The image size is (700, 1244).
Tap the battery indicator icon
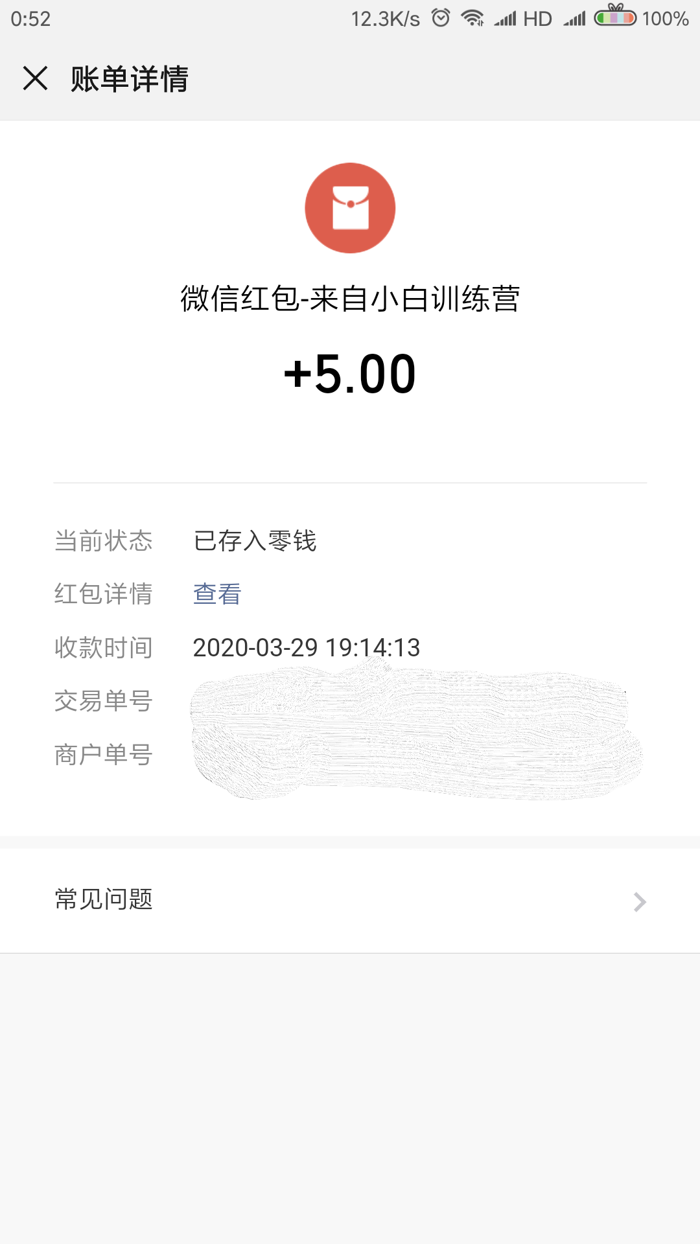tap(615, 17)
